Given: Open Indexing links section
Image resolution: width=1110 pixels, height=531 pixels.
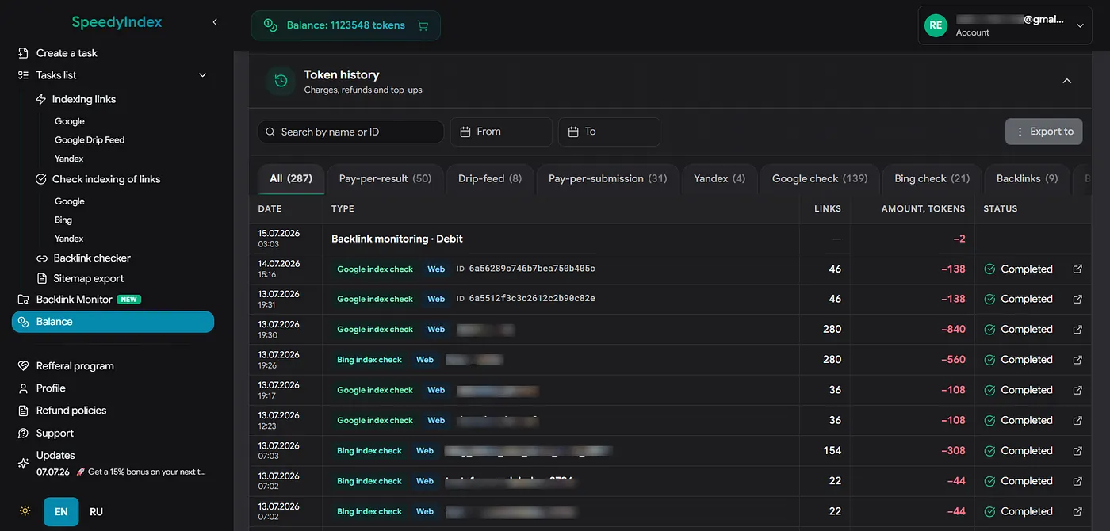Looking at the screenshot, I should click(84, 99).
